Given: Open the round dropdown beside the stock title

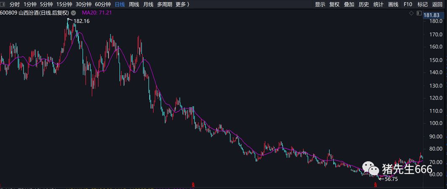Looking at the screenshot, I should click(74, 13).
